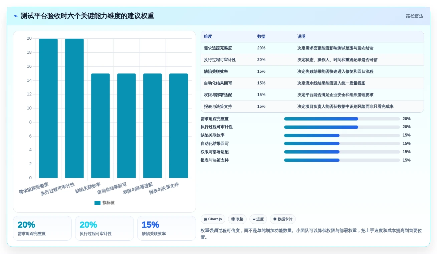This screenshot has height=254, width=437.
Task: Select the 数据卡片 tag chip
Action: [x=283, y=219]
